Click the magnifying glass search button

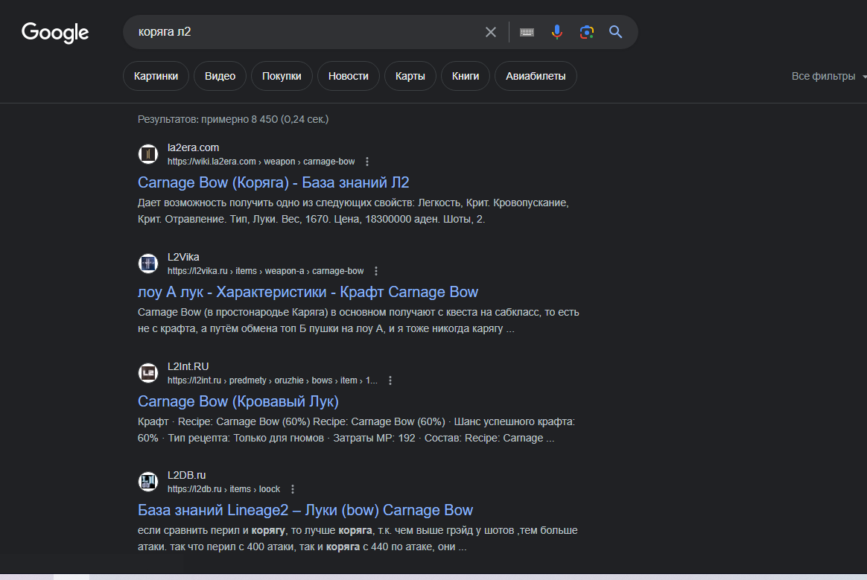point(615,32)
